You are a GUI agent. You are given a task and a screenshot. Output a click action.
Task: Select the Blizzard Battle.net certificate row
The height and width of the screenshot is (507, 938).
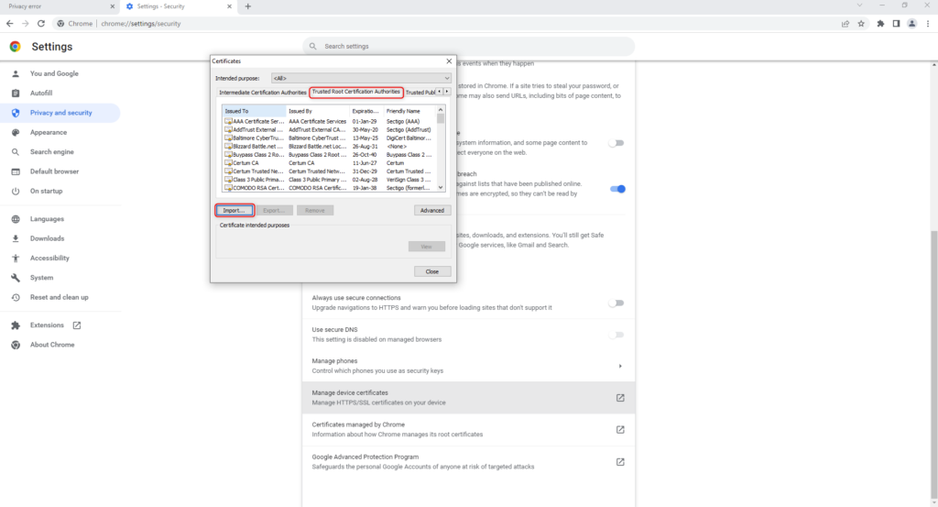coord(329,146)
